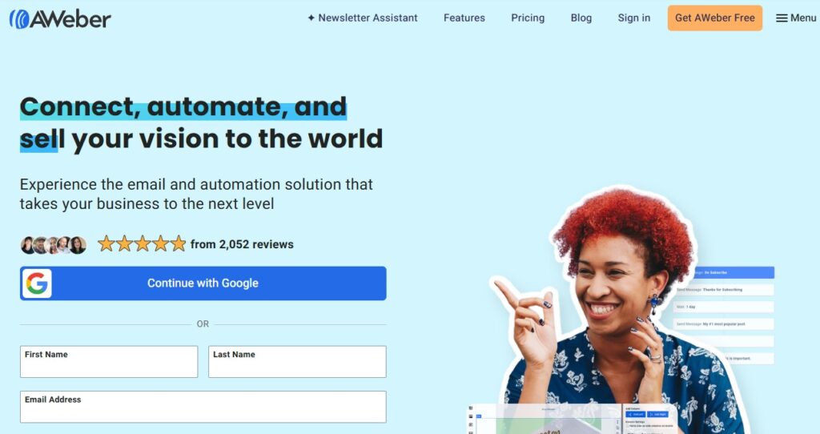Click the Newsletter Assistant sparkle icon
The image size is (820, 434).
tap(311, 18)
